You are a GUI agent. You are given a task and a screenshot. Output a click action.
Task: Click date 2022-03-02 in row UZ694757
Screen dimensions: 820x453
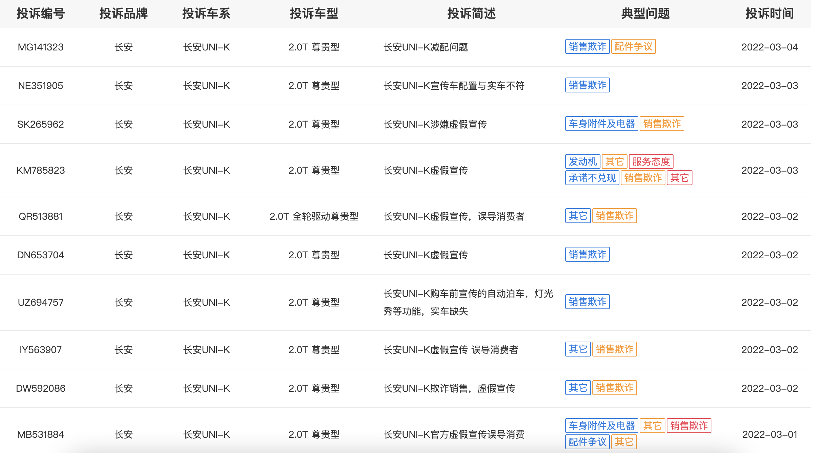(x=770, y=302)
